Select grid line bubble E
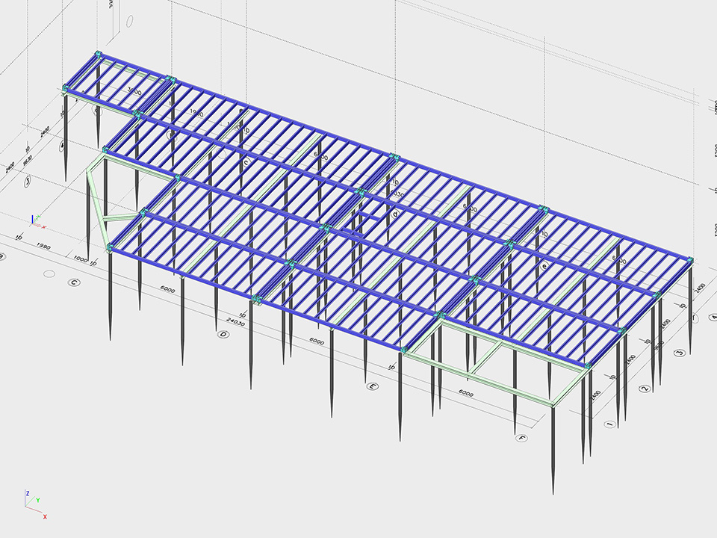Screen dimensions: 717x538 373,386
